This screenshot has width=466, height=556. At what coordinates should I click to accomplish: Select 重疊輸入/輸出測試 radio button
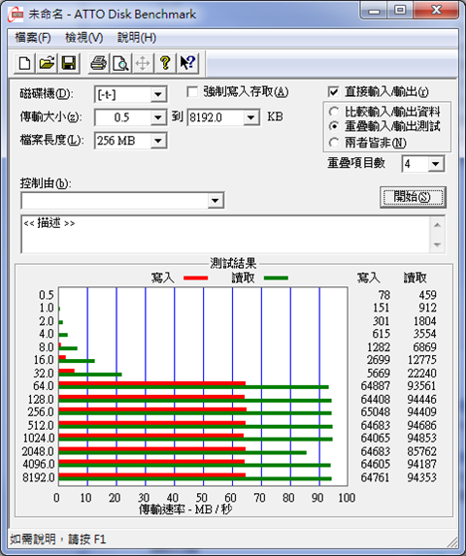tap(333, 126)
